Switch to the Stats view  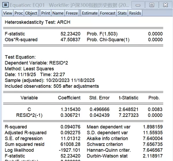[122, 13]
